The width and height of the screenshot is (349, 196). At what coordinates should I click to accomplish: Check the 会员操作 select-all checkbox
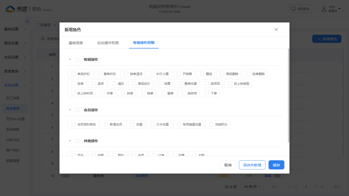point(77,110)
